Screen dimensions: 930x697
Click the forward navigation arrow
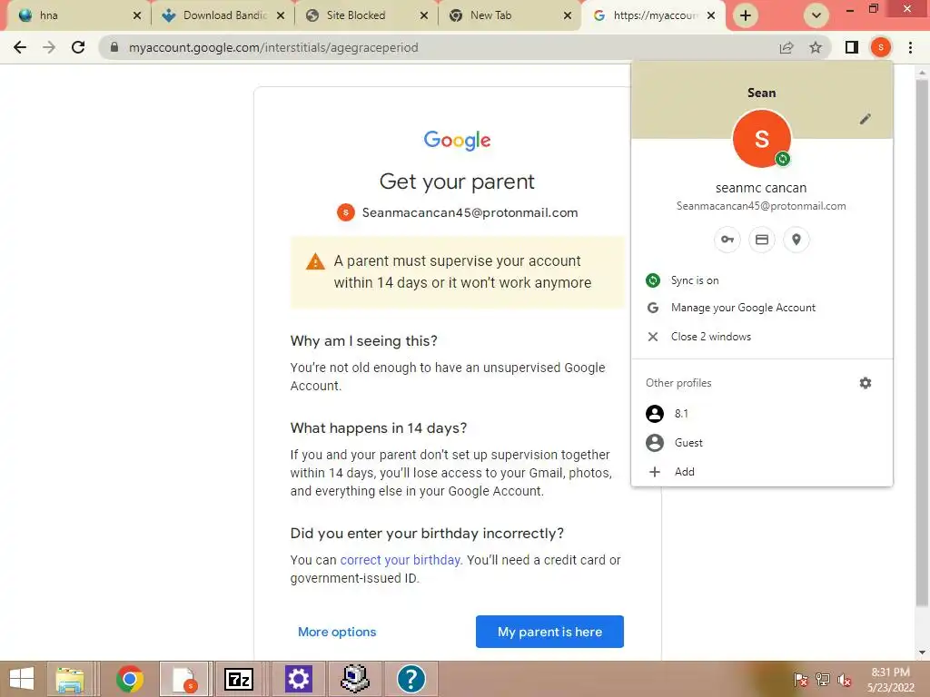coord(49,47)
